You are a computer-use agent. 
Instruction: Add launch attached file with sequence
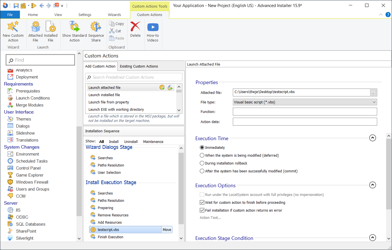(162, 87)
